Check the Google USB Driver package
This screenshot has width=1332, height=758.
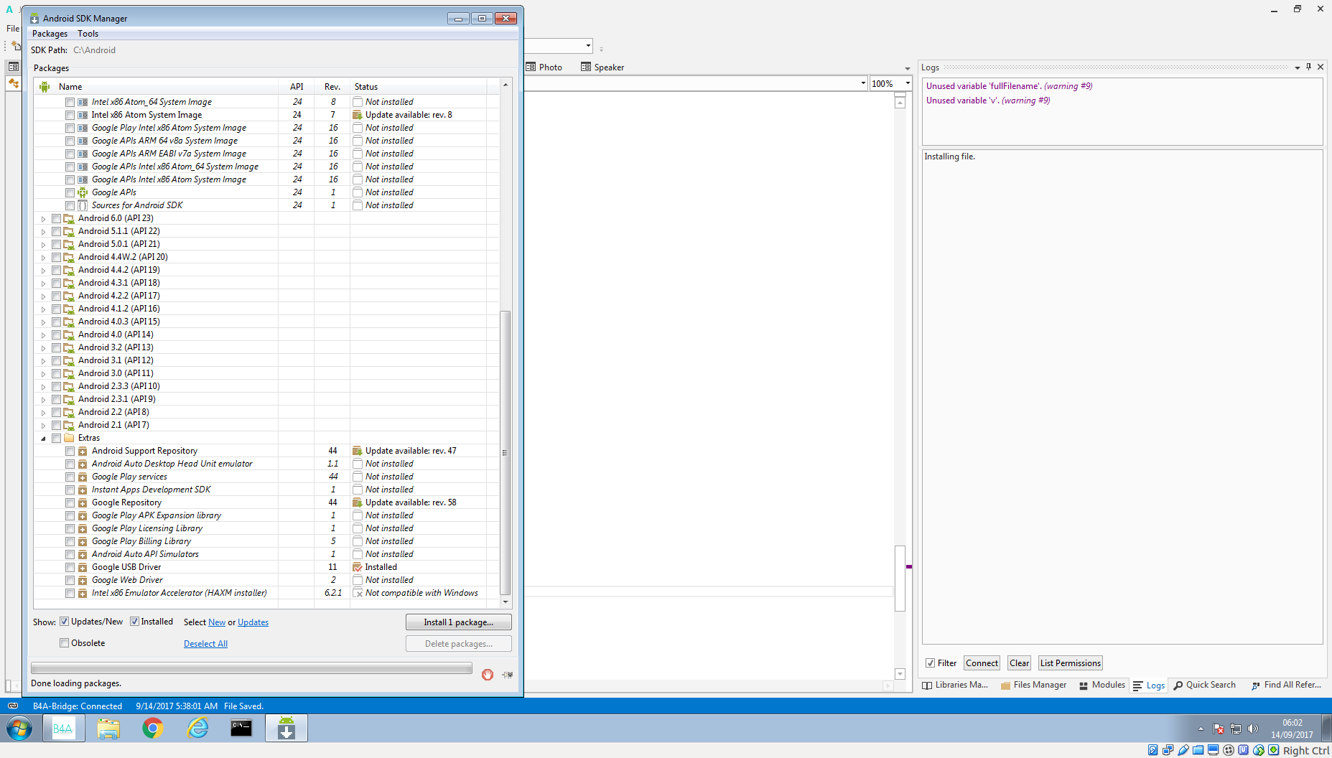(x=70, y=567)
